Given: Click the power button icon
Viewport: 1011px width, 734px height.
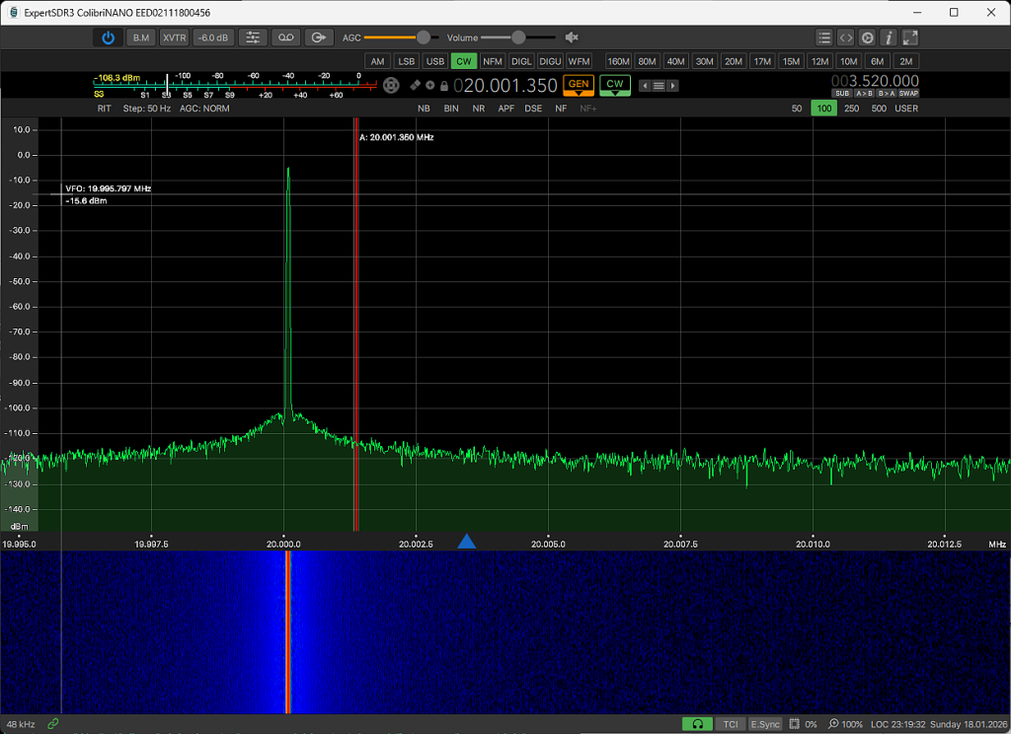Looking at the screenshot, I should (108, 37).
